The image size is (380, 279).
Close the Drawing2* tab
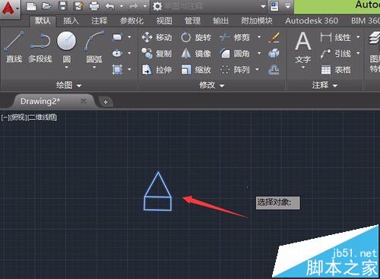tap(84, 101)
